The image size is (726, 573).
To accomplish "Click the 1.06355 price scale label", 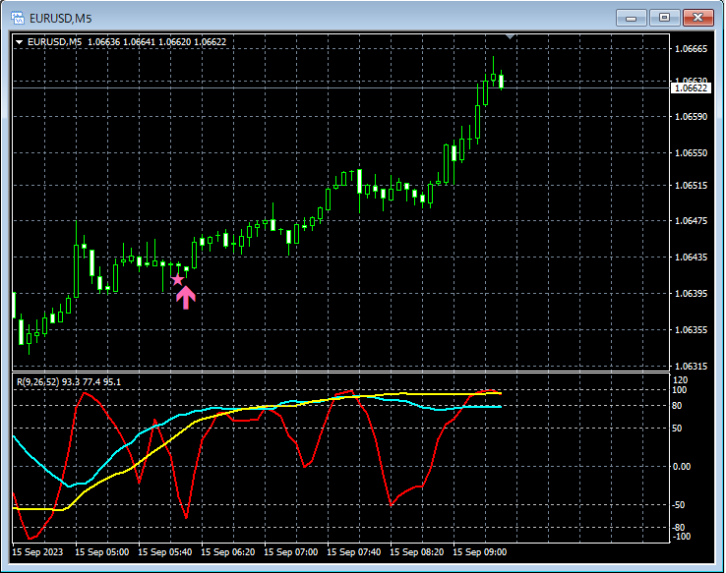I will 692,329.
